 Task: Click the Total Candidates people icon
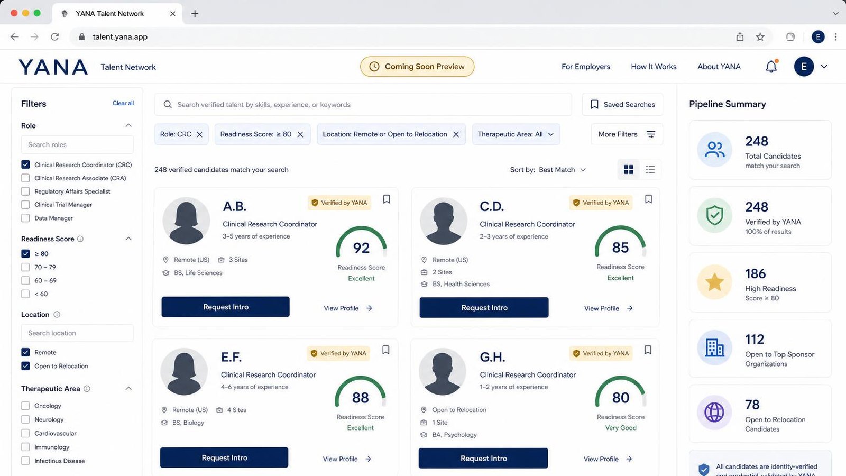pyautogui.click(x=715, y=150)
